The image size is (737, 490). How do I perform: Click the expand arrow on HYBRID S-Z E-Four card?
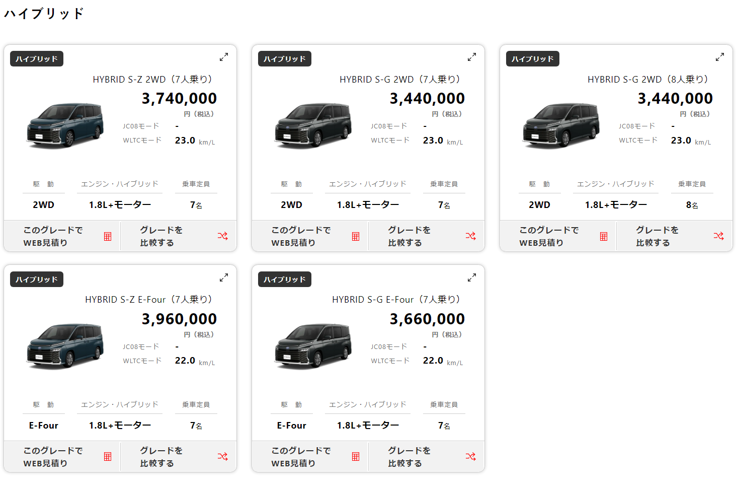223,277
